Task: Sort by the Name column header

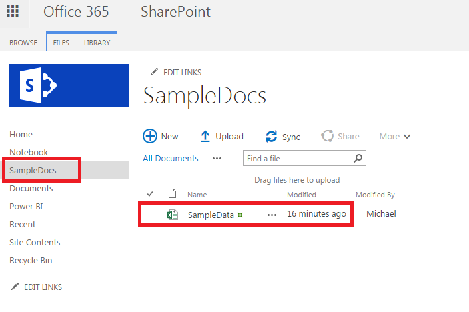Action: (197, 195)
